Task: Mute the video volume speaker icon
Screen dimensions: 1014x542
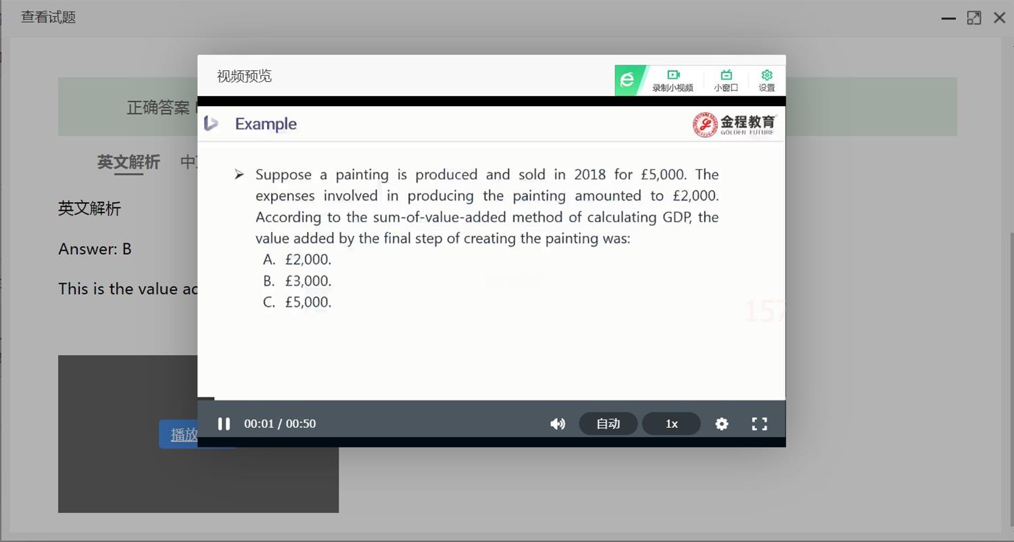Action: click(x=558, y=424)
